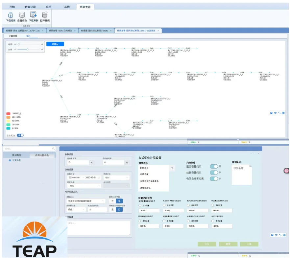The image size is (290, 258).
Task: Click the orange 80-100% legend swatch
Action: (x=8, y=117)
